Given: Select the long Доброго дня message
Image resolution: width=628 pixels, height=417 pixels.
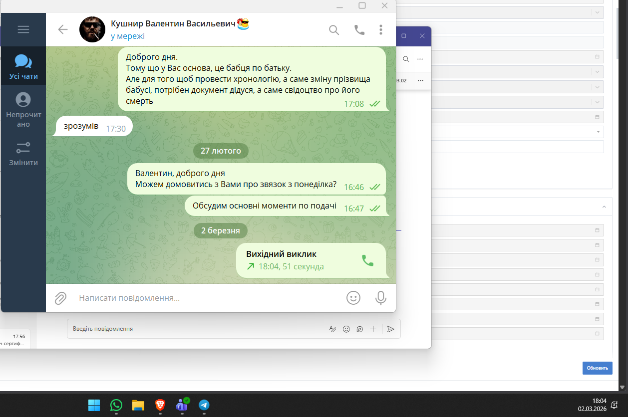Looking at the screenshot, I should pyautogui.click(x=252, y=79).
